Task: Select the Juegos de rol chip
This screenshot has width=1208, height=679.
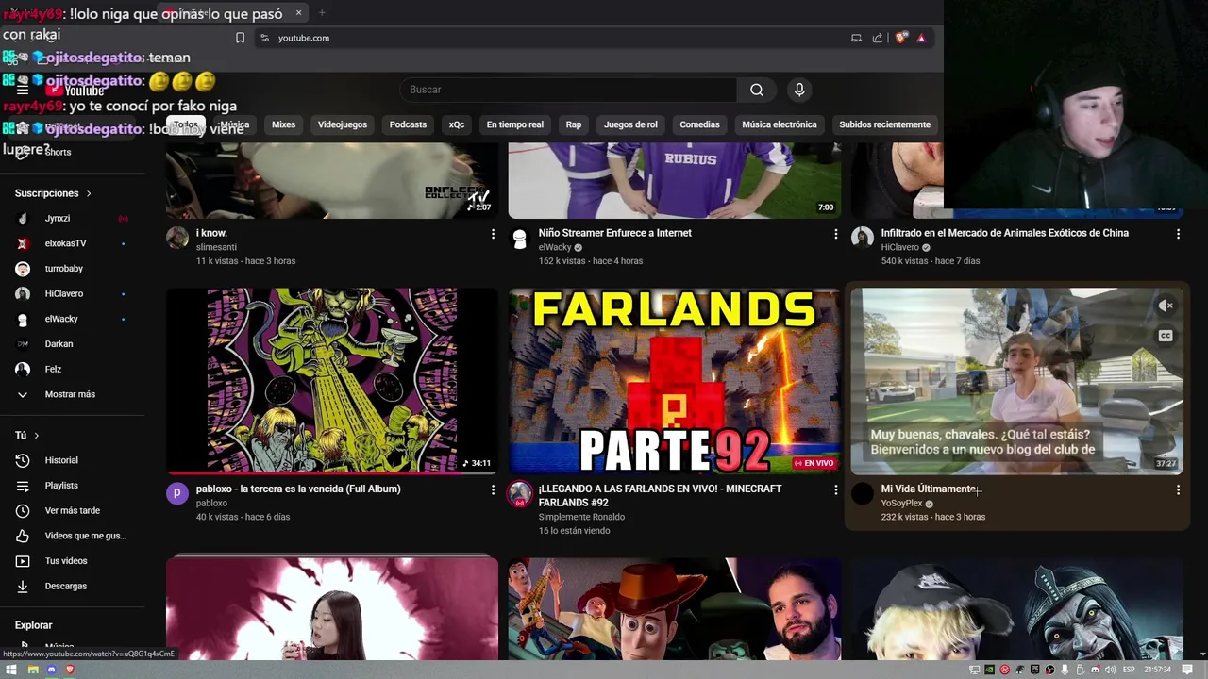Action: tap(630, 124)
